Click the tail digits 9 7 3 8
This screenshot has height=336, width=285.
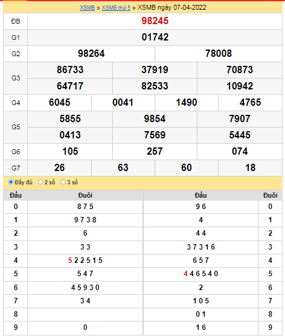85,220
